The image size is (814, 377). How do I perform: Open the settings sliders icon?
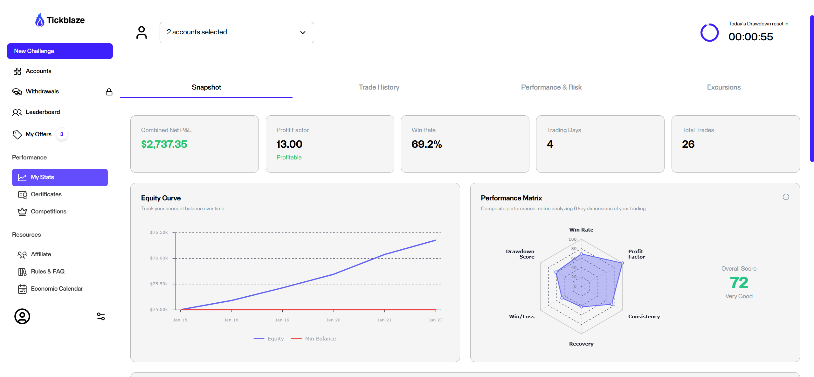[101, 316]
